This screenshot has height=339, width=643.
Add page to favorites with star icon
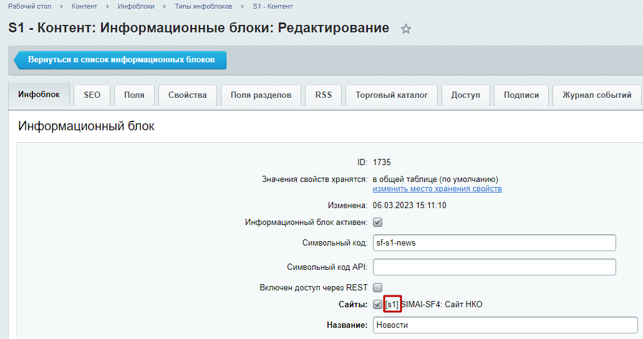406,29
